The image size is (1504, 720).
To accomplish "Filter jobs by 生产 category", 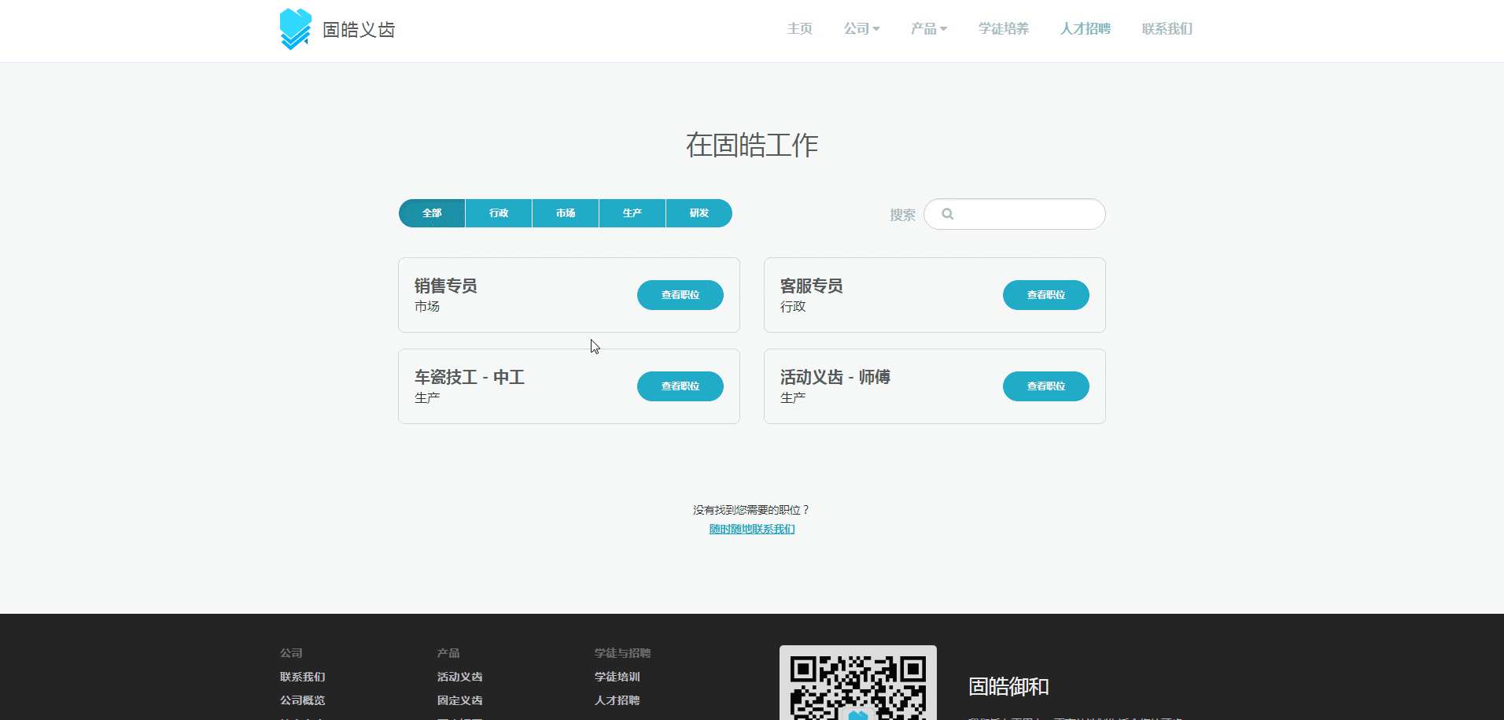I will click(x=632, y=213).
